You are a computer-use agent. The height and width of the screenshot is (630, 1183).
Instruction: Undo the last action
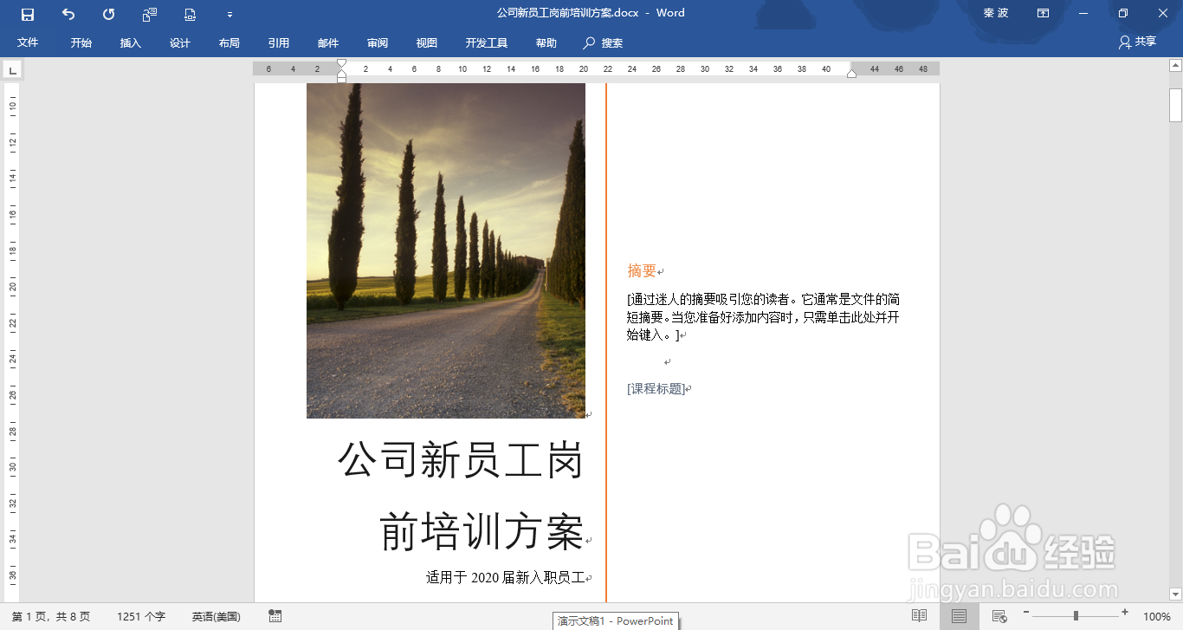(68, 14)
